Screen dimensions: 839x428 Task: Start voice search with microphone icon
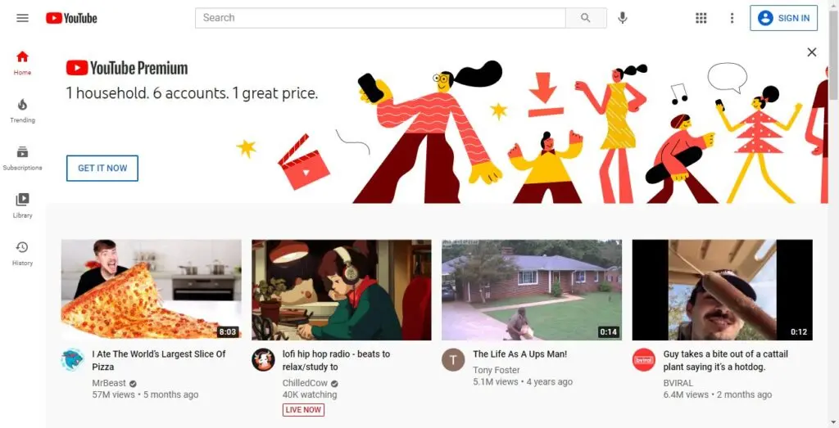(x=623, y=18)
